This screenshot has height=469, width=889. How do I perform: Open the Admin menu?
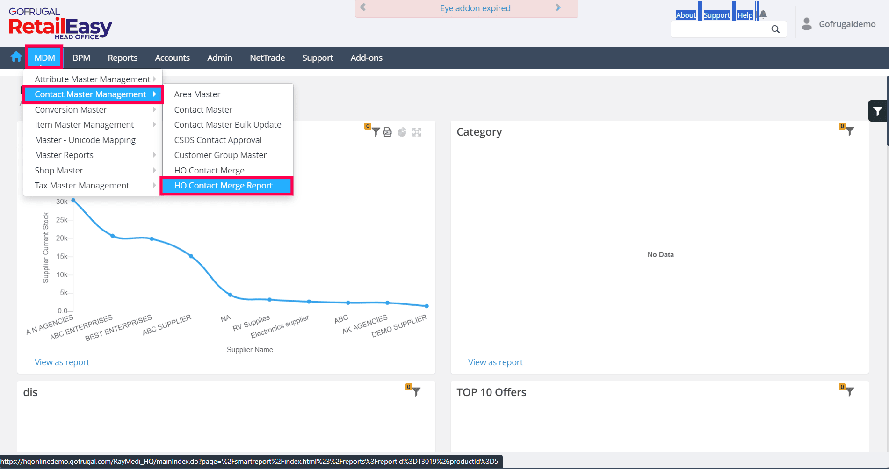point(220,58)
